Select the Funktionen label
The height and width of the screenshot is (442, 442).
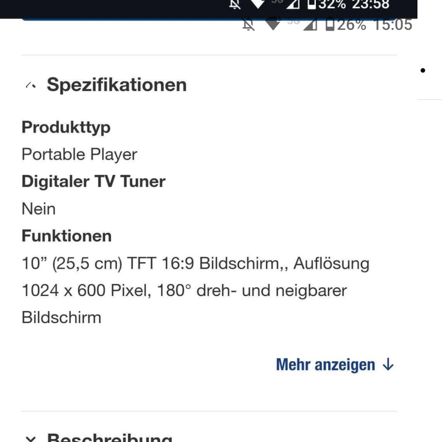(x=67, y=236)
